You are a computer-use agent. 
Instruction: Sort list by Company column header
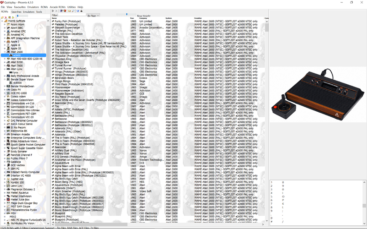(x=143, y=18)
